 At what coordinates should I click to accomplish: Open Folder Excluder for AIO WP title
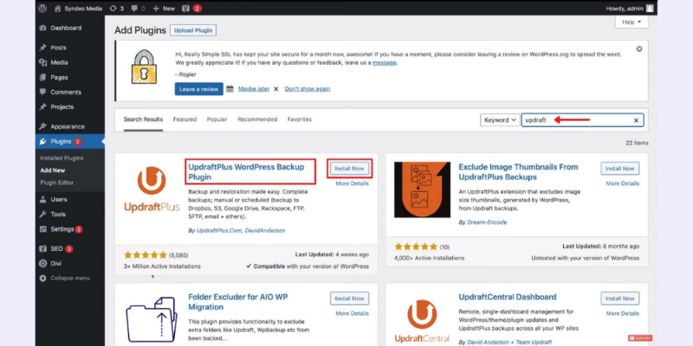coord(236,302)
